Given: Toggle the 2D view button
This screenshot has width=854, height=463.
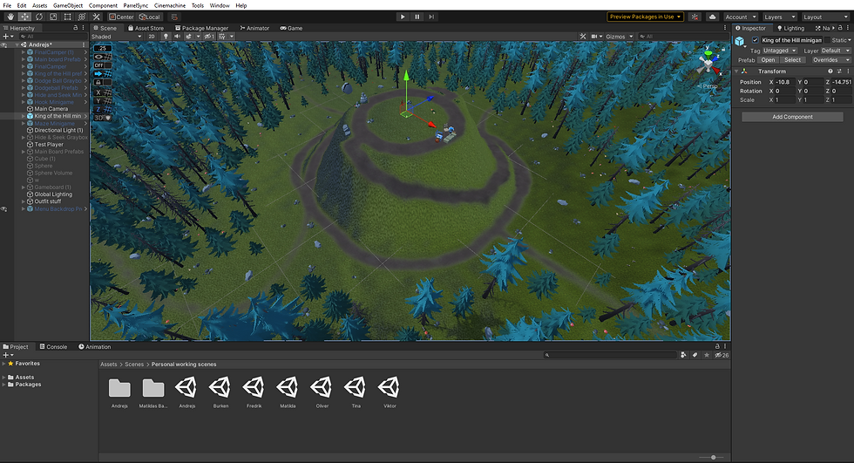Looking at the screenshot, I should tap(152, 37).
